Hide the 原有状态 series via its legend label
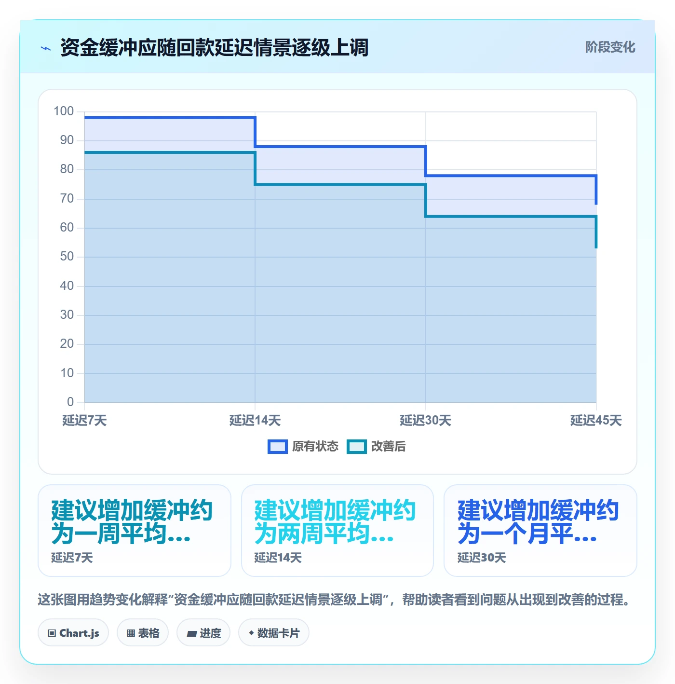Image resolution: width=675 pixels, height=684 pixels. pos(315,447)
